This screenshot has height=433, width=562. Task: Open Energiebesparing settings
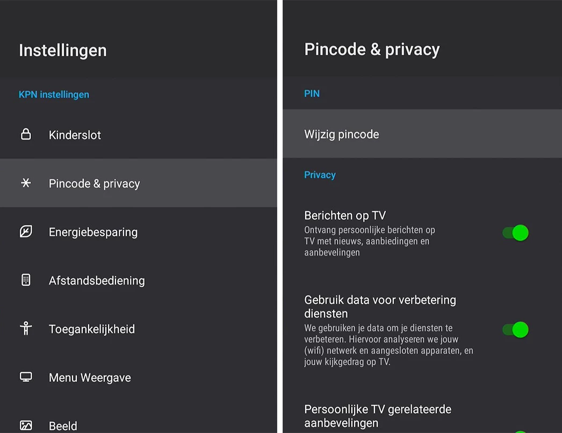coord(93,232)
